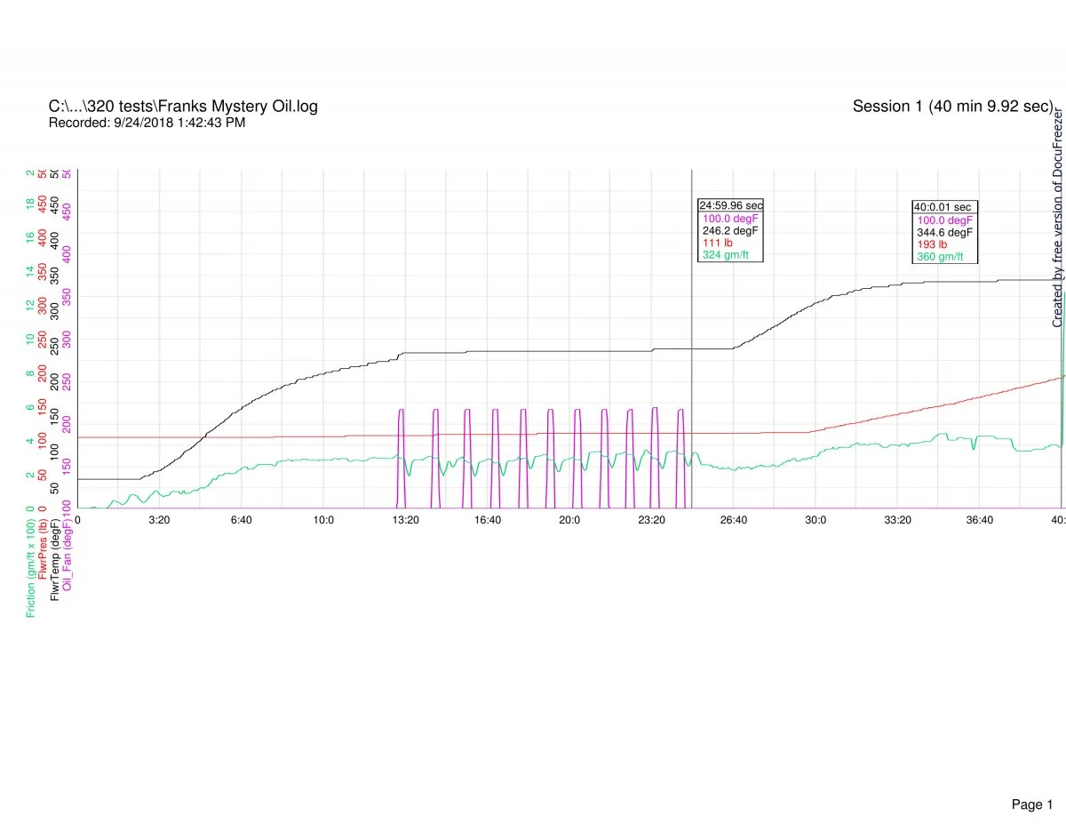Viewport: 1066px width, 824px height.
Task: Click the 30:0 tick on the time axis
Action: (x=815, y=520)
